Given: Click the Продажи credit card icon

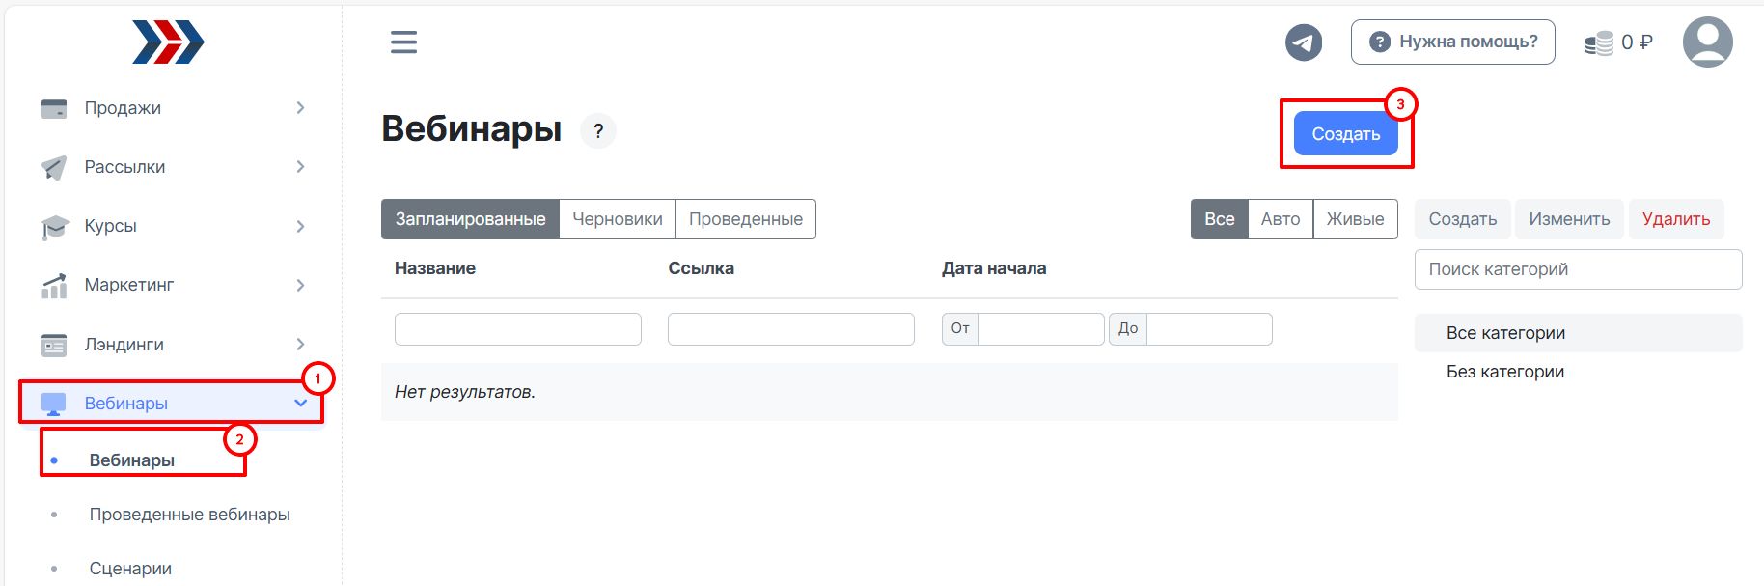Looking at the screenshot, I should [54, 108].
